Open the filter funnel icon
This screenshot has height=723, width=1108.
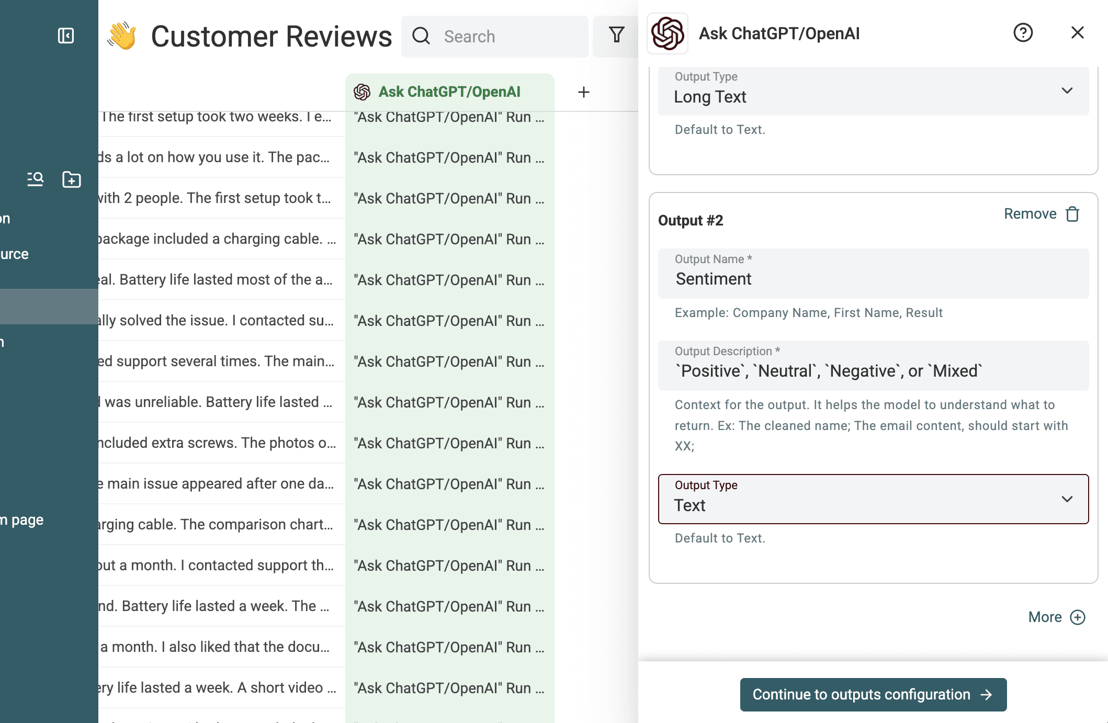pyautogui.click(x=617, y=35)
